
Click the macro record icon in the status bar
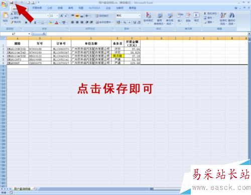[11, 193]
